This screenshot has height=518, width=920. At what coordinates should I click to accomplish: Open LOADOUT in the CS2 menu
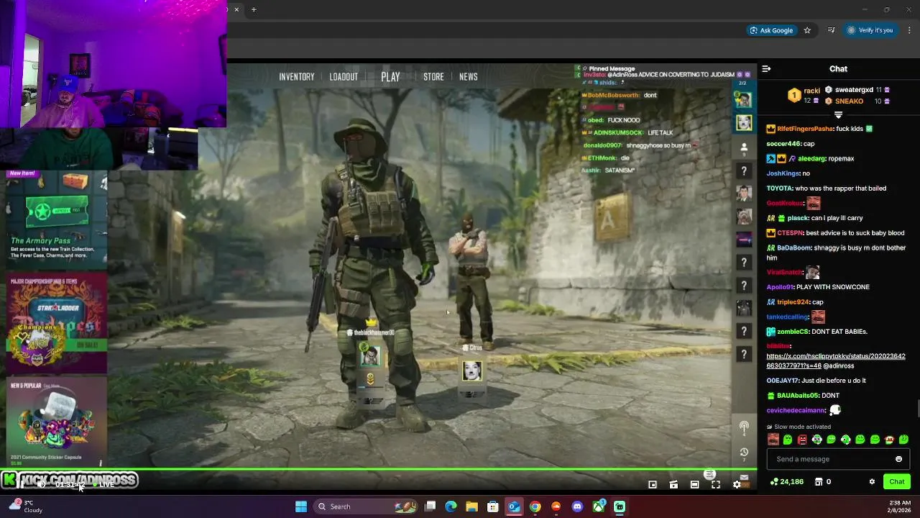click(x=344, y=77)
